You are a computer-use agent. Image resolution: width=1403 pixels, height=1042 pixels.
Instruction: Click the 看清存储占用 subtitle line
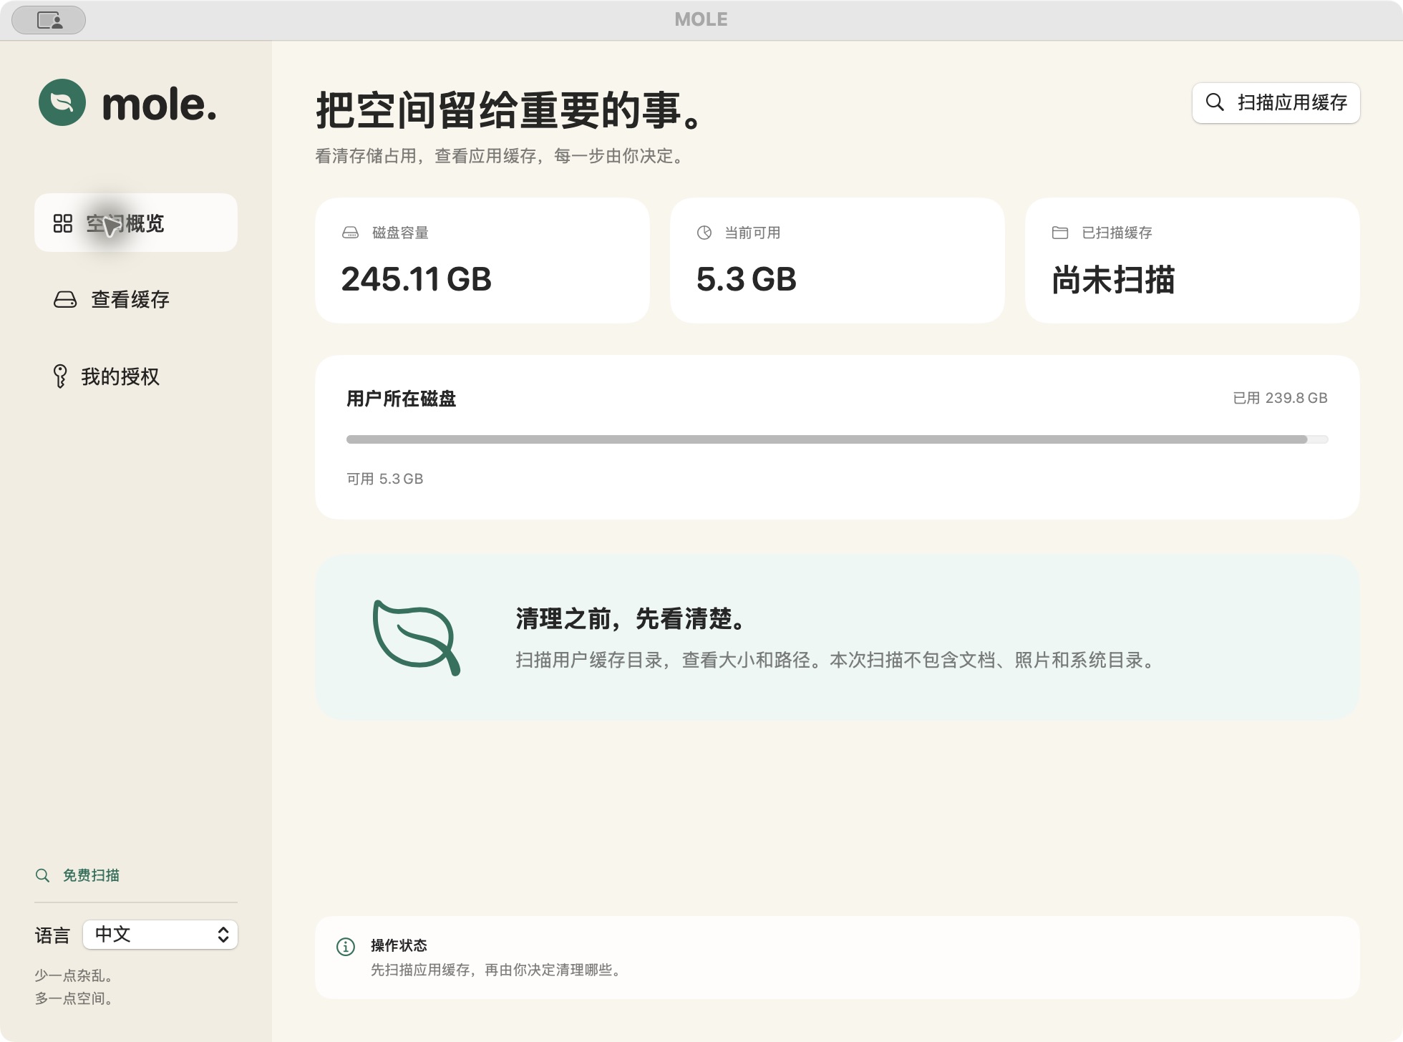coord(502,156)
